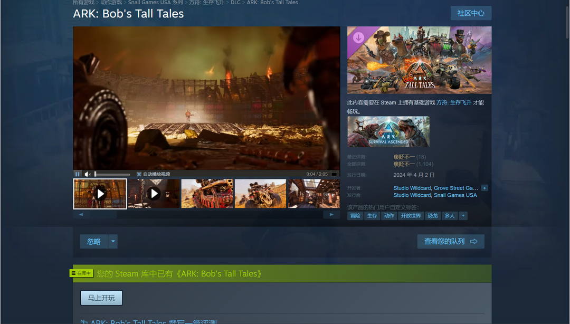Screen dimensions: 570x324
Task: Unmute the video volume icon
Action: pos(88,174)
